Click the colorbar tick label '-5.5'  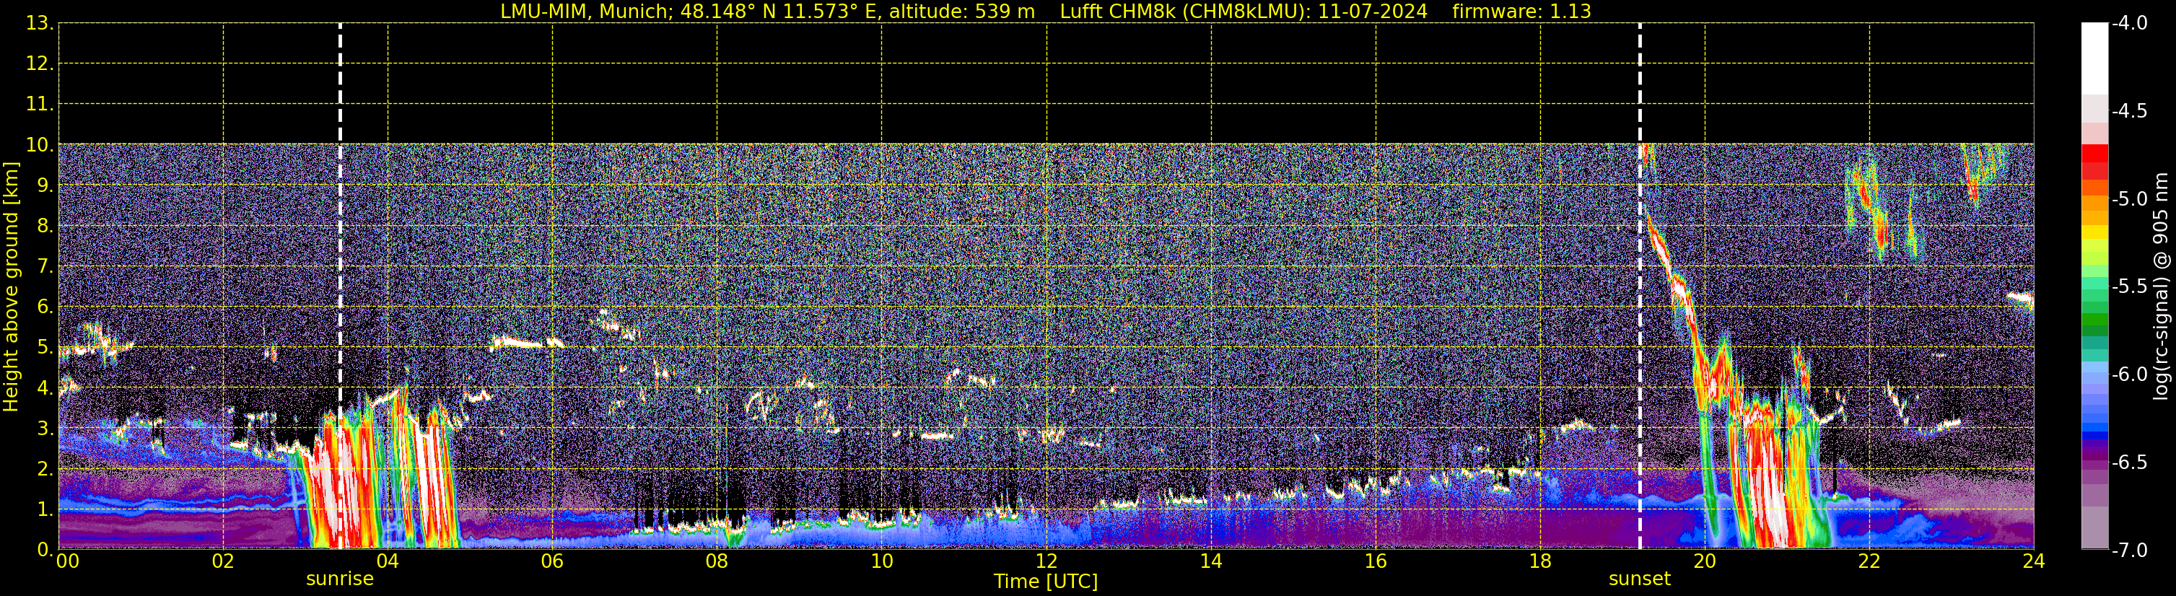click(x=2130, y=287)
